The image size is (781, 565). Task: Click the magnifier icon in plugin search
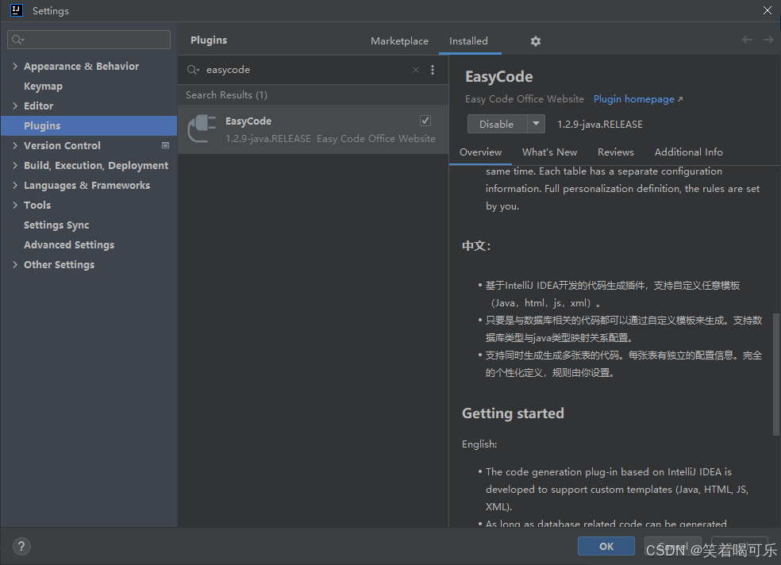click(193, 70)
